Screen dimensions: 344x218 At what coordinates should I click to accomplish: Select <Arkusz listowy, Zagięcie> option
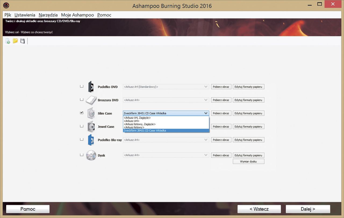tap(166, 124)
